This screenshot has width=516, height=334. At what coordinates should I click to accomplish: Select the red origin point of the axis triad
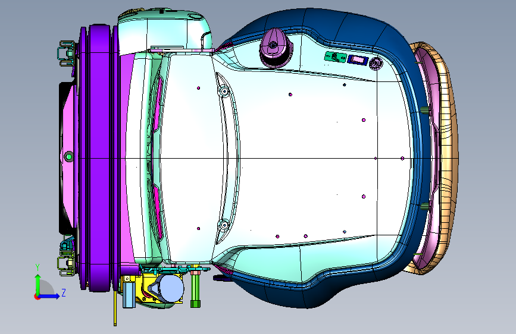click(37, 297)
